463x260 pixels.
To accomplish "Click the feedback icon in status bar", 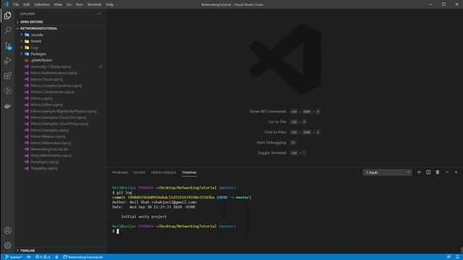I will pyautogui.click(x=449, y=257).
